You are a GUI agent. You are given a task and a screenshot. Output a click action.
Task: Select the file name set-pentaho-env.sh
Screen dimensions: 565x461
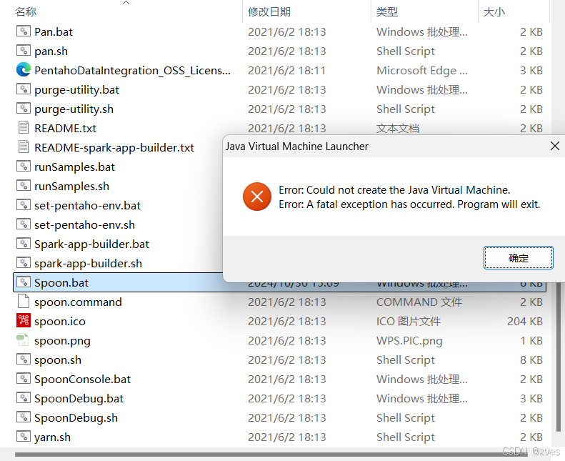click(x=85, y=225)
